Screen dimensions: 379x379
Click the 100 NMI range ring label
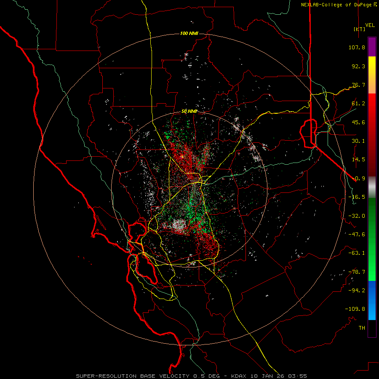click(189, 33)
